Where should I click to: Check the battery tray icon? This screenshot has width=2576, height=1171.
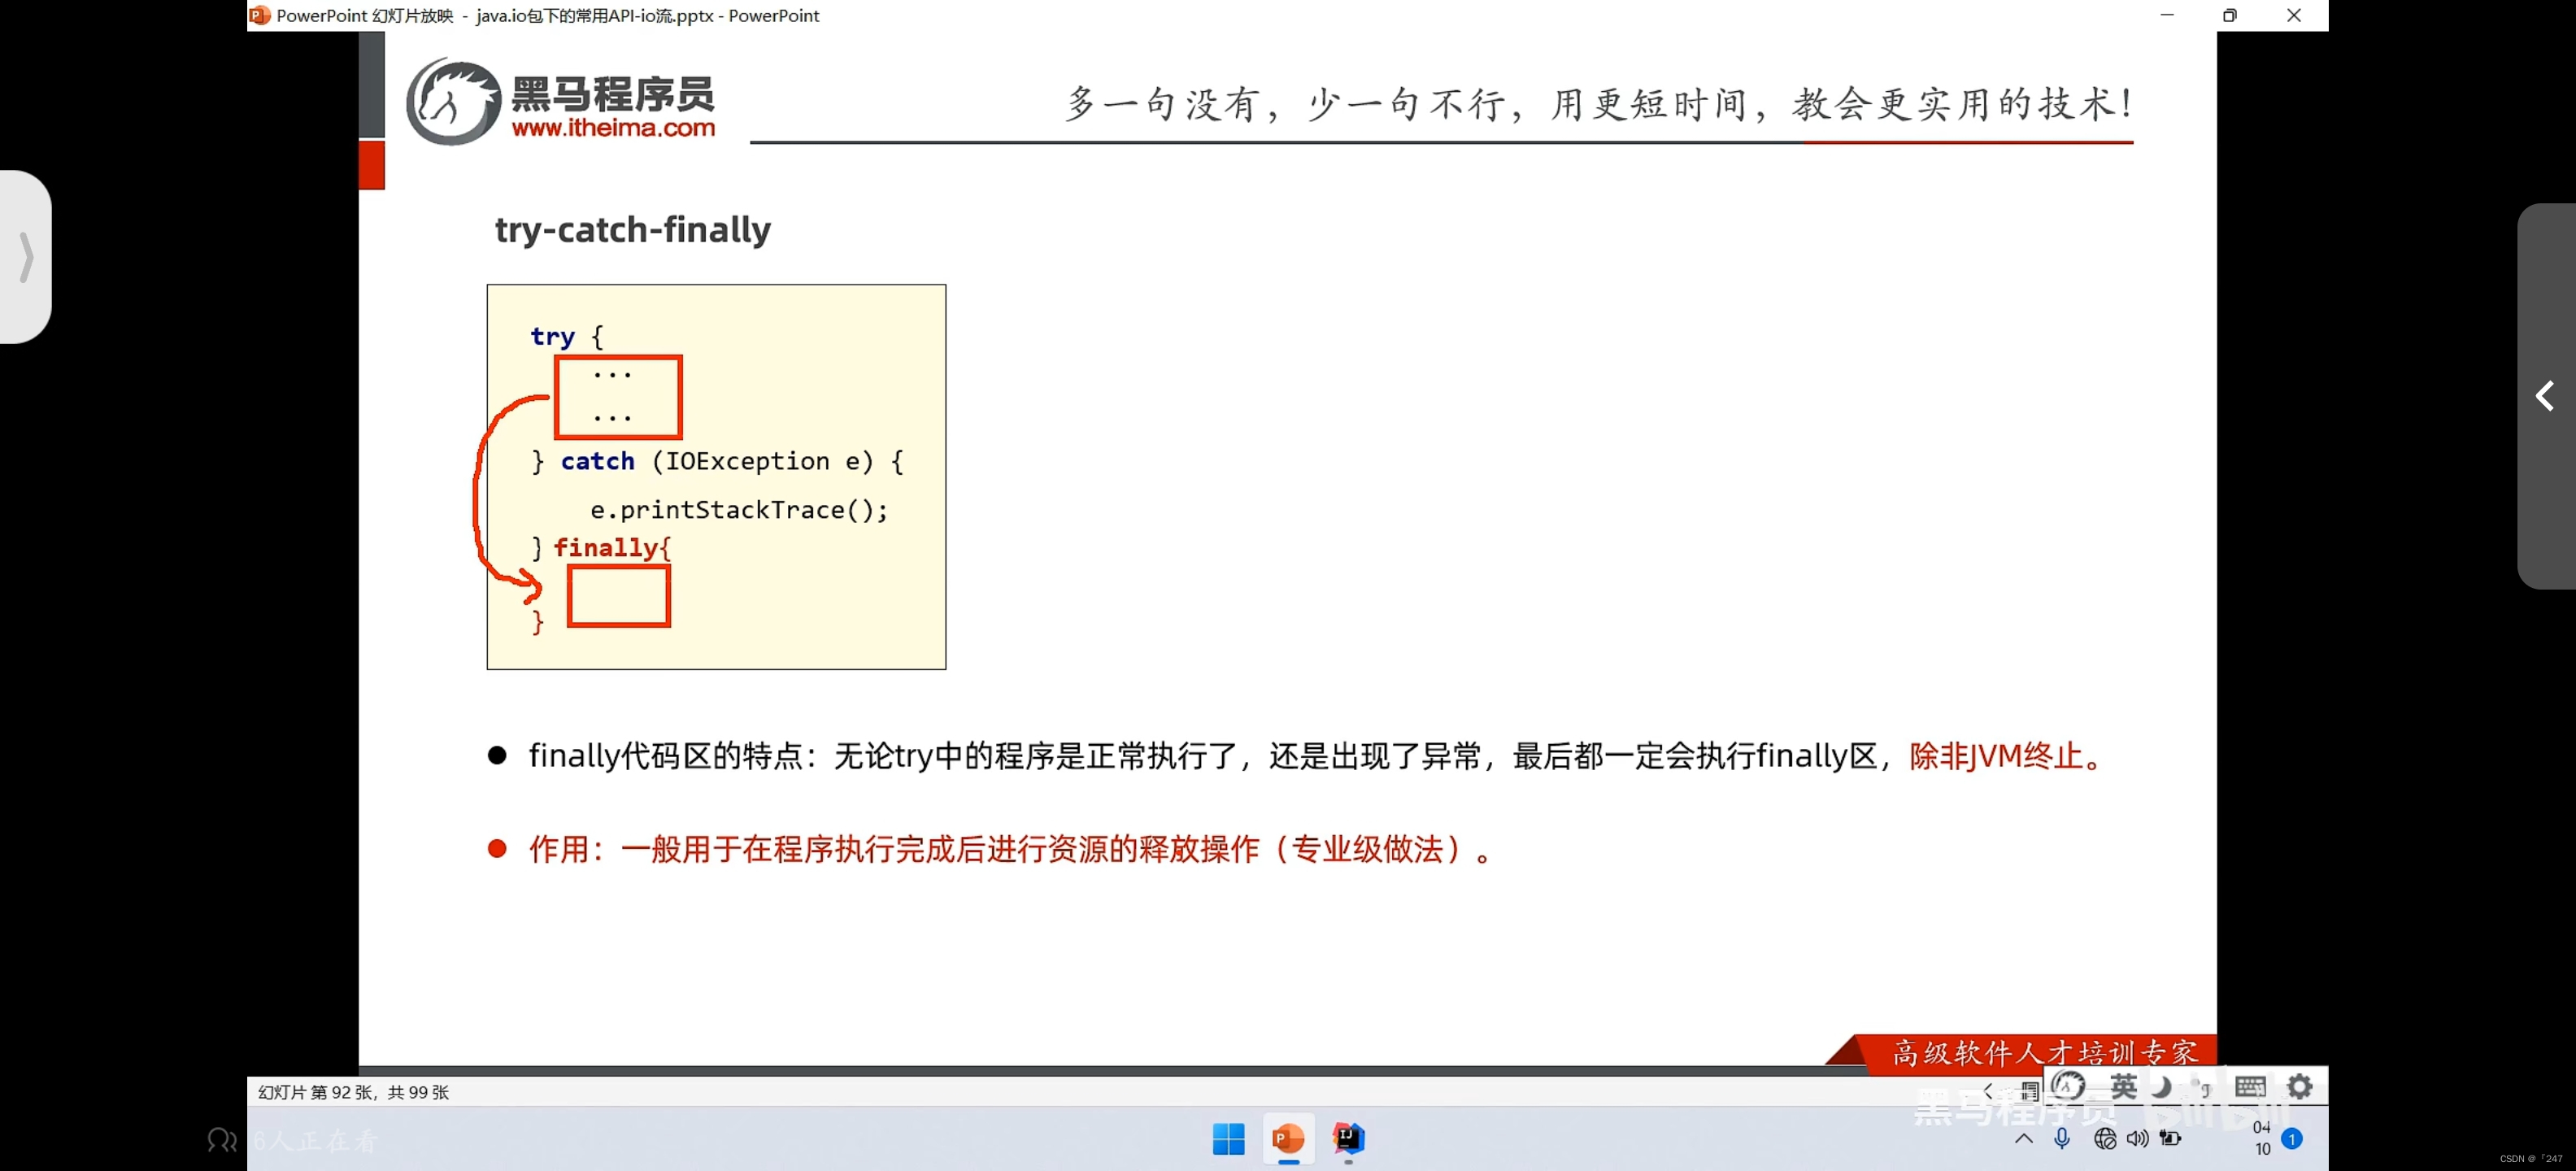(2170, 1139)
